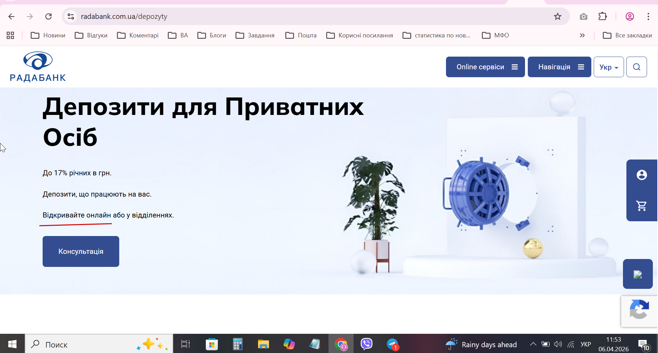Open the МФО bookmark folder
This screenshot has width=658, height=353.
(x=495, y=35)
